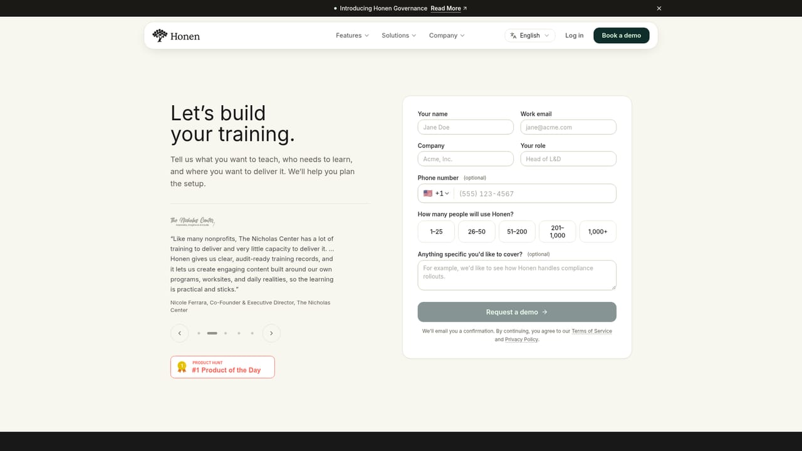802x451 pixels.
Task: Jump to the first testimonial dot
Action: click(199, 333)
